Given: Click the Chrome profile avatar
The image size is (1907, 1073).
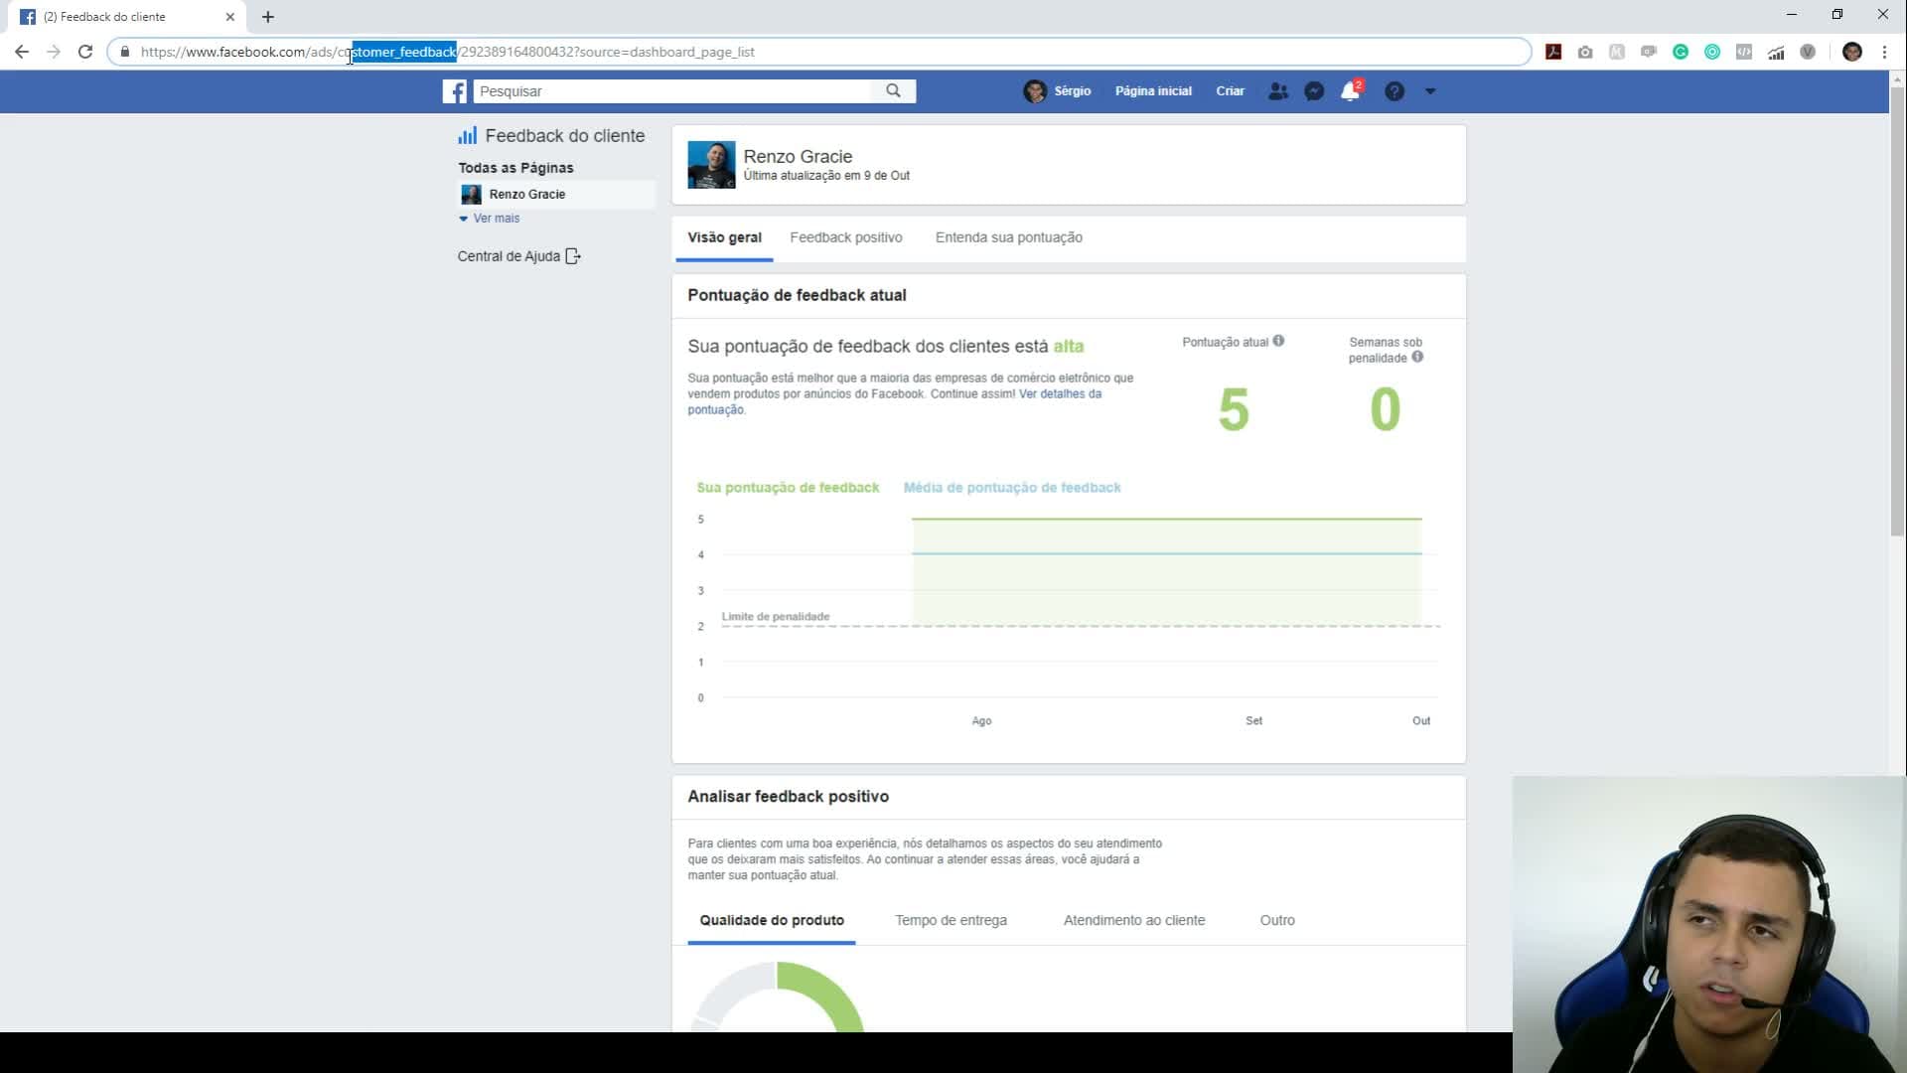Looking at the screenshot, I should 1852,52.
